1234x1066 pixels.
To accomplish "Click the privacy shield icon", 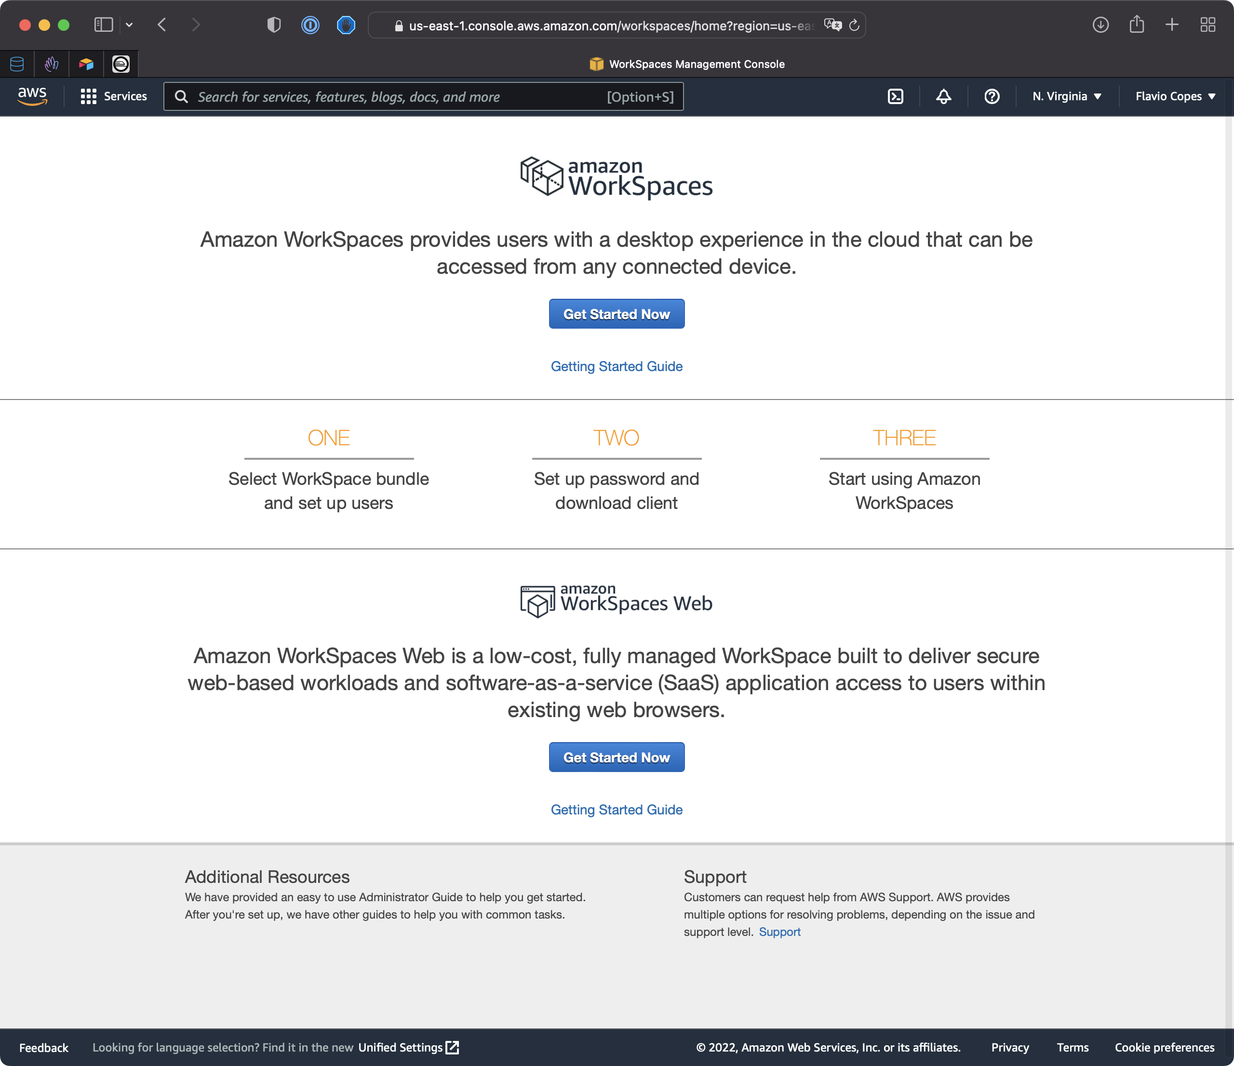I will click(x=273, y=25).
